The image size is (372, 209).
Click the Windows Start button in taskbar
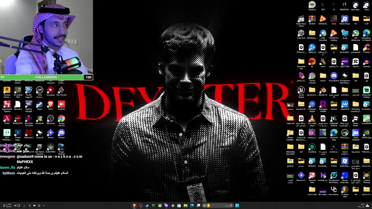click(x=237, y=206)
